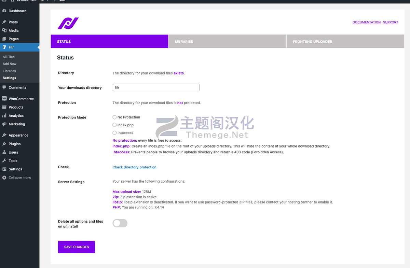Click the Plugins plug icon
The height and width of the screenshot is (268, 410).
coord(4,144)
